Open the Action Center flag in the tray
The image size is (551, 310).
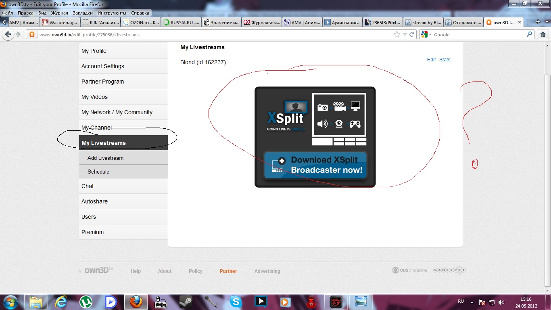pyautogui.click(x=482, y=302)
